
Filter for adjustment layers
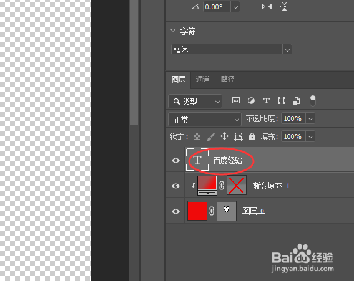(251, 101)
